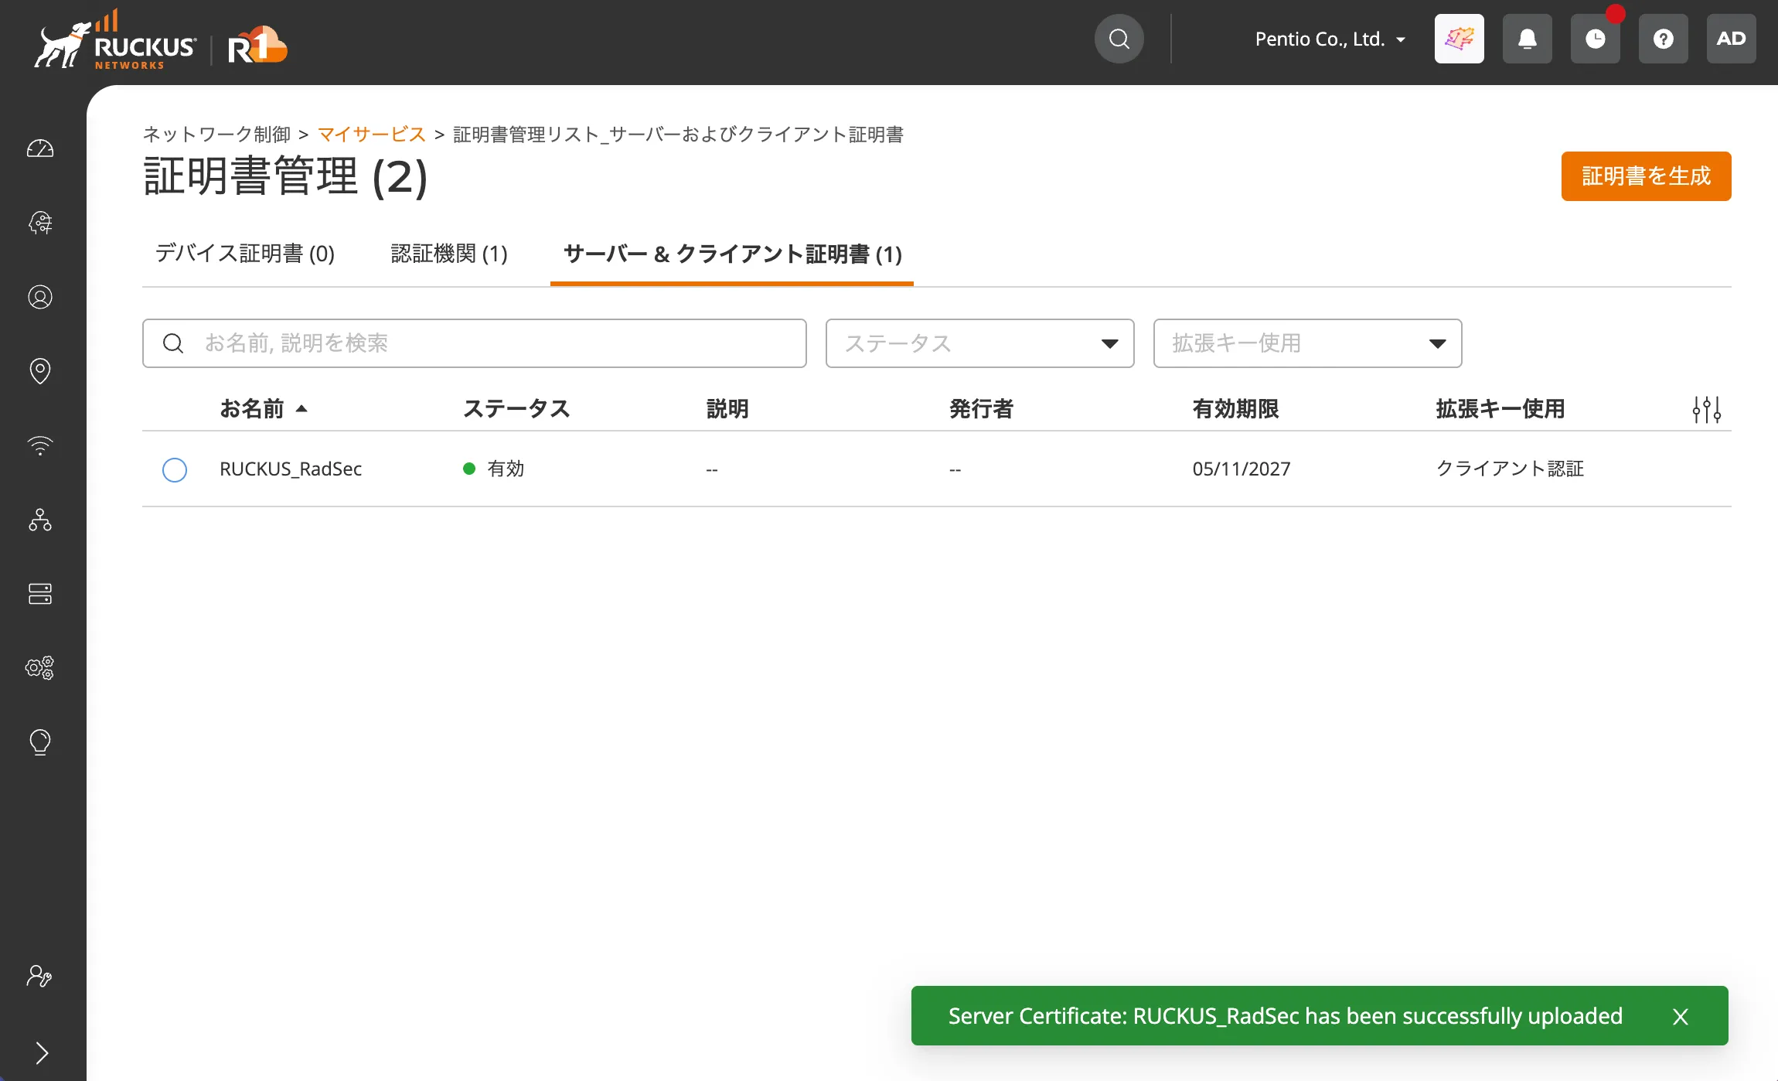This screenshot has height=1081, width=1778.
Task: Open the network control gears icon in sidebar
Action: pyautogui.click(x=40, y=668)
